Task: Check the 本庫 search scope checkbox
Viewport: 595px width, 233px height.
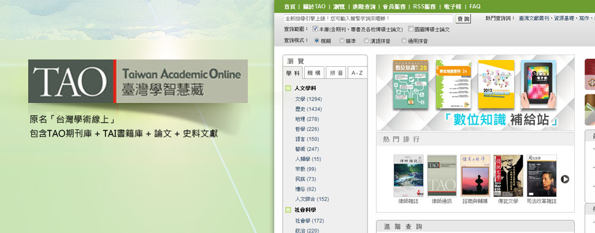Action: click(315, 29)
